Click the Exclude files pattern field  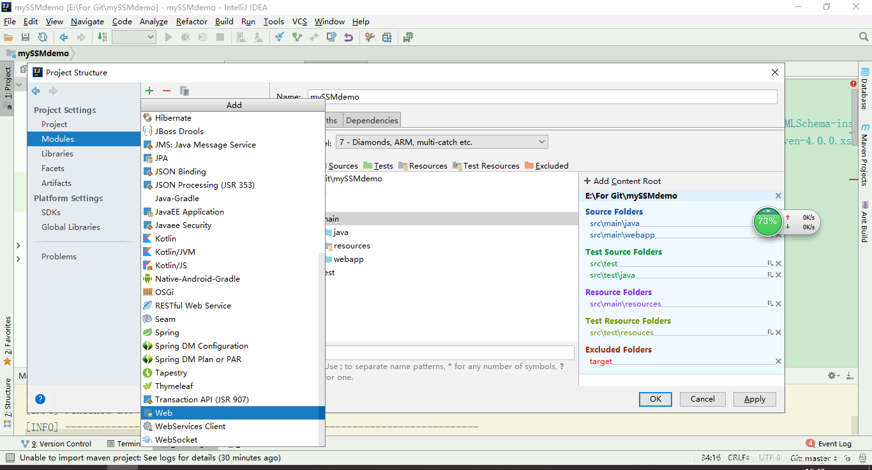[449, 352]
